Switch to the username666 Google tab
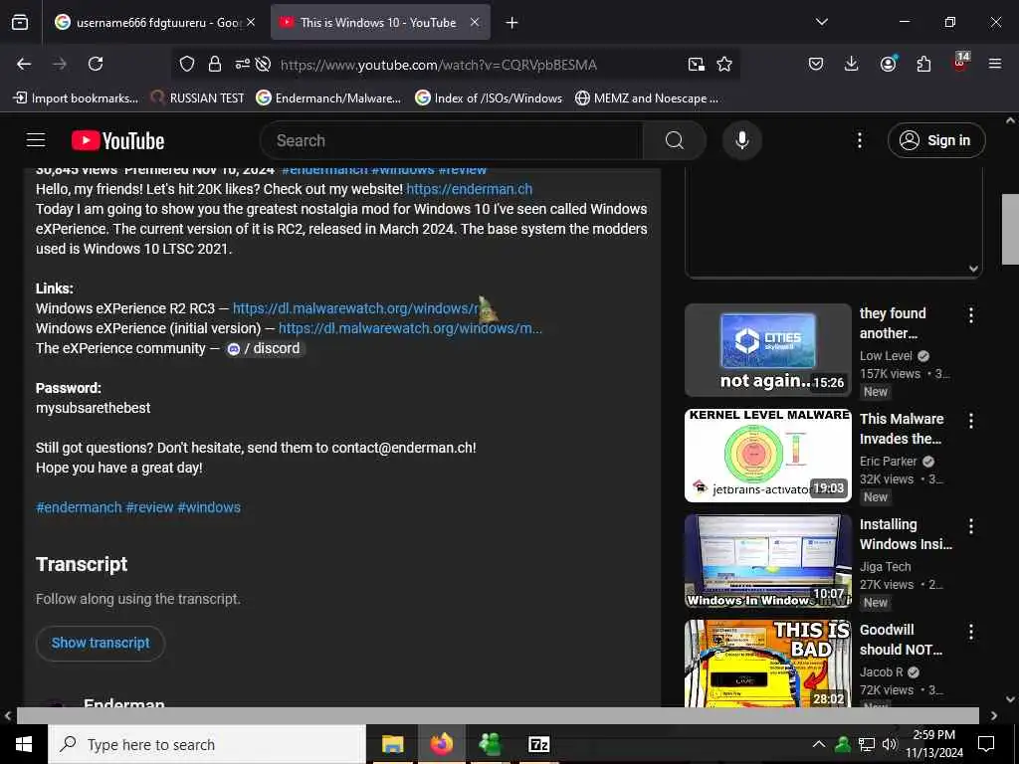The image size is (1019, 764). tap(154, 23)
